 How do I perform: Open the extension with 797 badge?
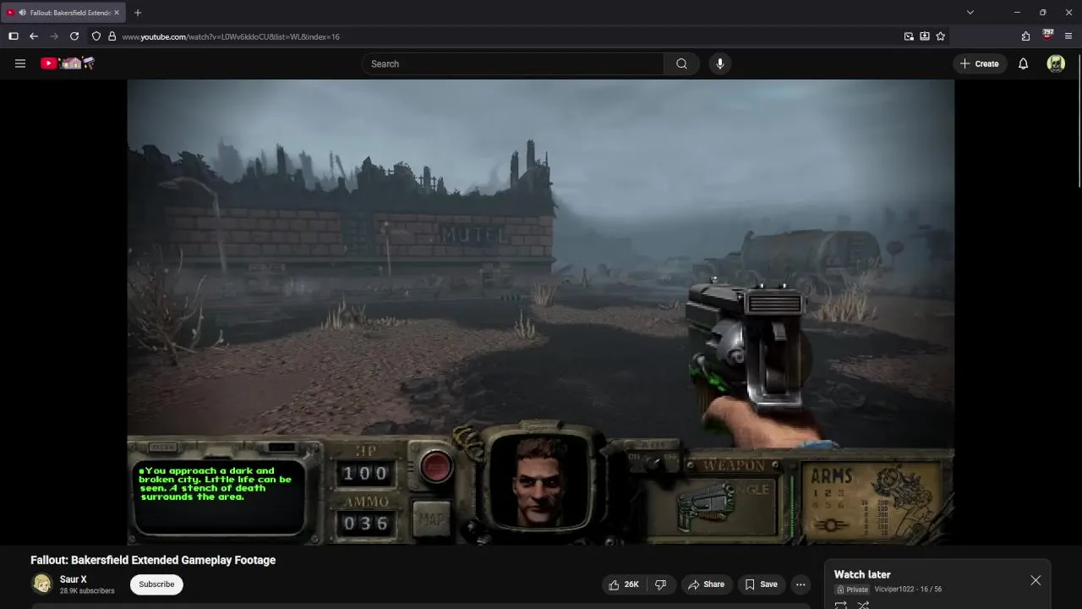(x=1048, y=35)
